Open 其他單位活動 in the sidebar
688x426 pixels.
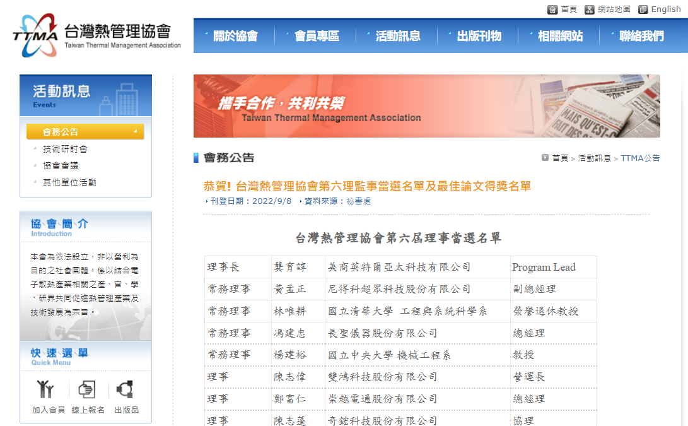pos(69,182)
